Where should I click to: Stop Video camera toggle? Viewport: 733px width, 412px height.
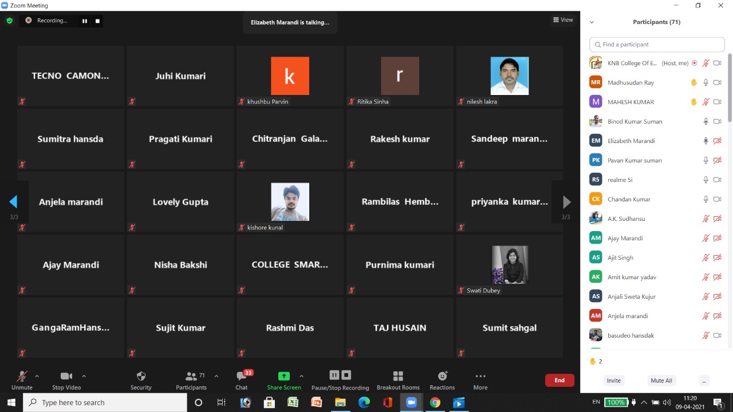66,376
